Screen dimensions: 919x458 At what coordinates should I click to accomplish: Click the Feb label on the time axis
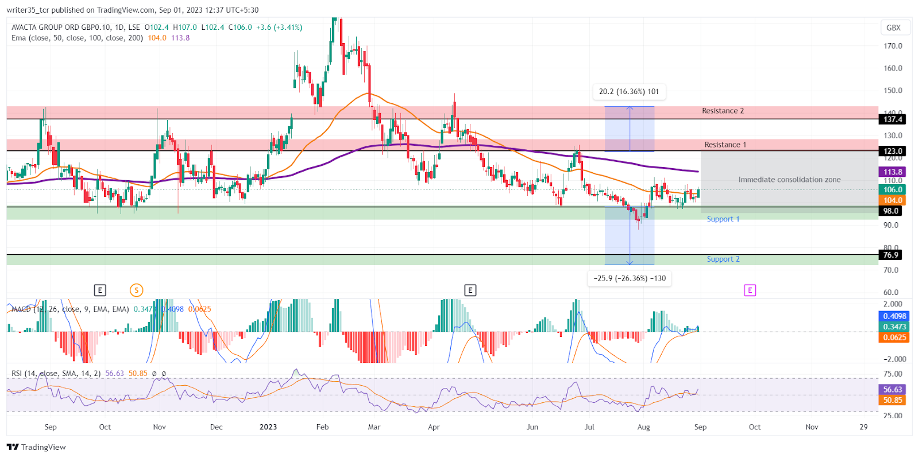(x=322, y=427)
